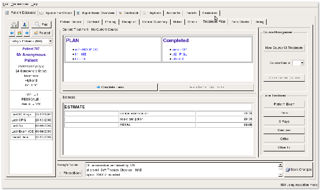The image size is (320, 190).
Task: Click the Perform Exam button
Action: pos(284,104)
